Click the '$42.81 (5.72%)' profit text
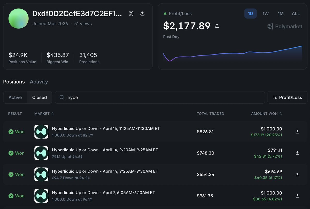The image size is (310, 209). (x=268, y=156)
